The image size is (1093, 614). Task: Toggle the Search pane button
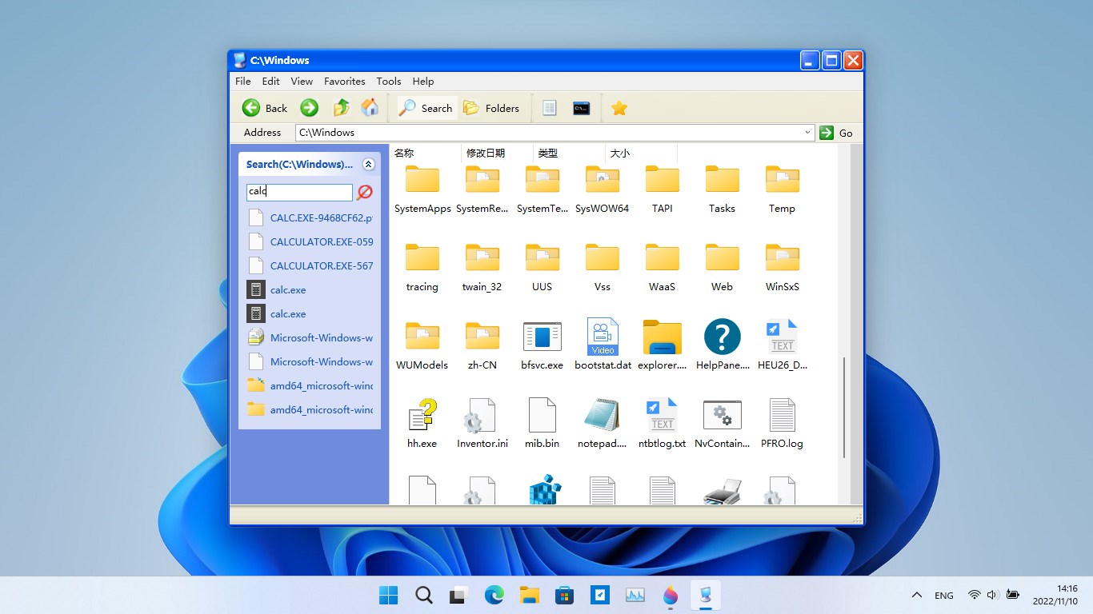coord(427,108)
